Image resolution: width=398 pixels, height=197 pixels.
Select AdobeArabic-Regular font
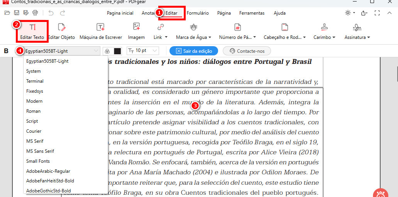(x=66, y=171)
